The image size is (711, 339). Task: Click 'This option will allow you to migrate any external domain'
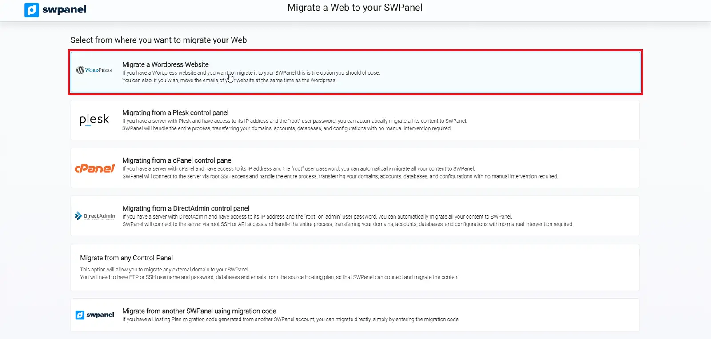(x=164, y=270)
